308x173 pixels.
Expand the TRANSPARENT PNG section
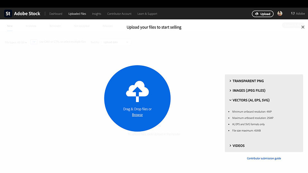[246, 81]
